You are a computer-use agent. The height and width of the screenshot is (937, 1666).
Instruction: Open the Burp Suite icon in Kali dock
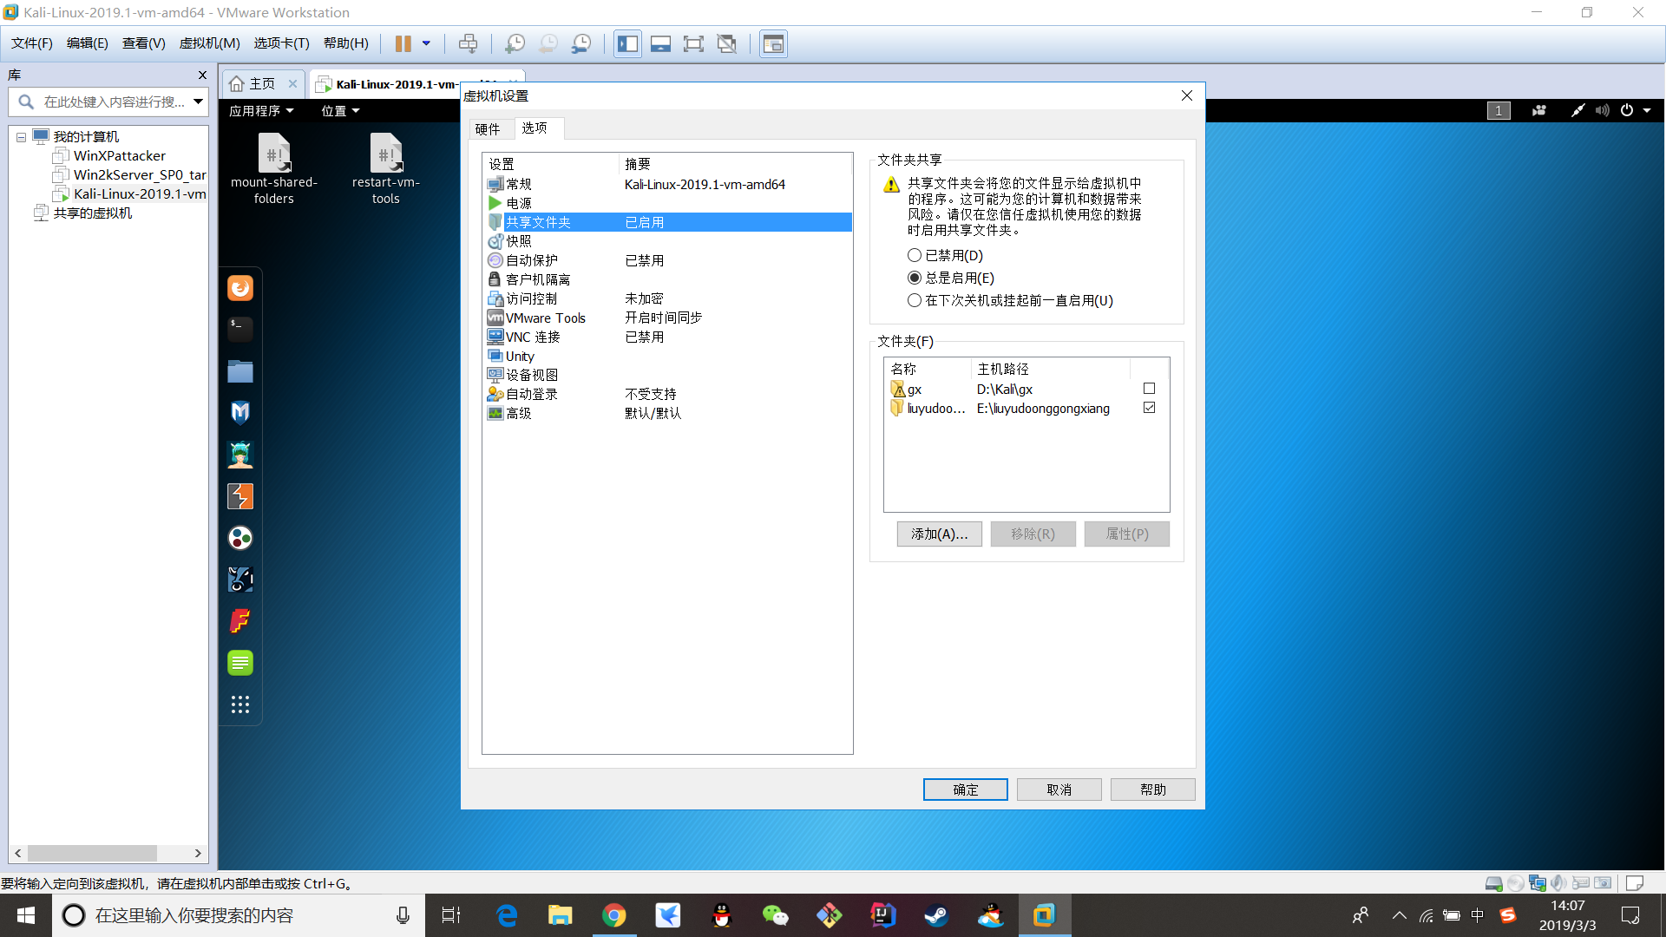(240, 496)
